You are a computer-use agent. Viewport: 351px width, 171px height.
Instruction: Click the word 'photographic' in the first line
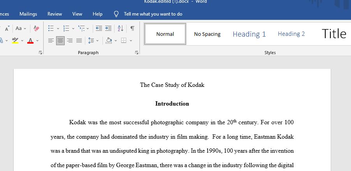[168, 122]
